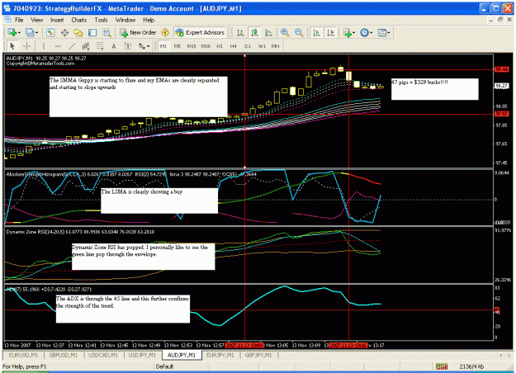Switch timeframe to M15
Image resolution: width=516 pixels, height=373 pixels.
coord(192,46)
